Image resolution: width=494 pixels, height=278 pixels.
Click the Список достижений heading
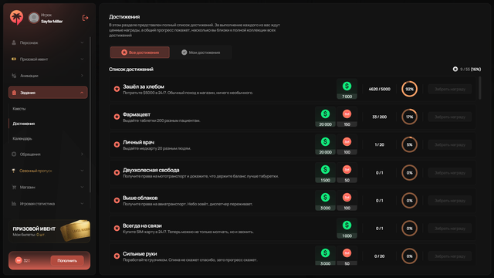click(x=131, y=69)
